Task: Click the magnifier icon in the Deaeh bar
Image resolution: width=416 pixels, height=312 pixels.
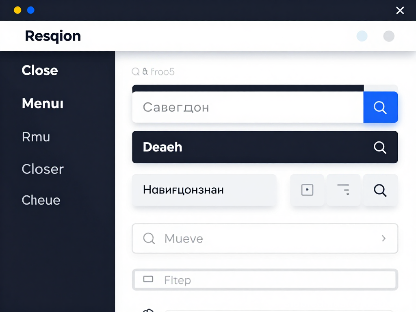Action: [x=380, y=147]
